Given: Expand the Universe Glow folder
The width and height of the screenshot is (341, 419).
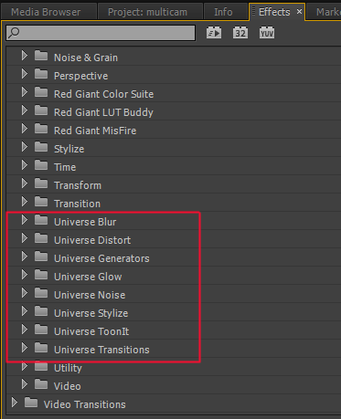Looking at the screenshot, I should click(25, 275).
